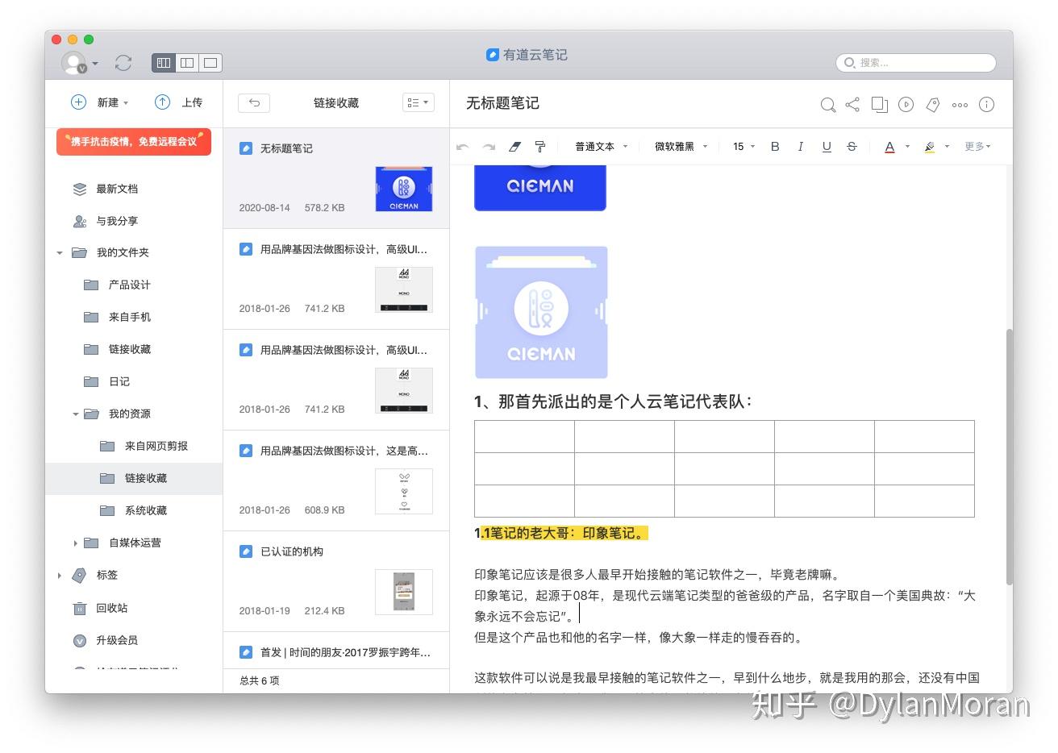The height and width of the screenshot is (753, 1058).
Task: Click the highlighted heading 笔记的老大哥
Action: (560, 533)
